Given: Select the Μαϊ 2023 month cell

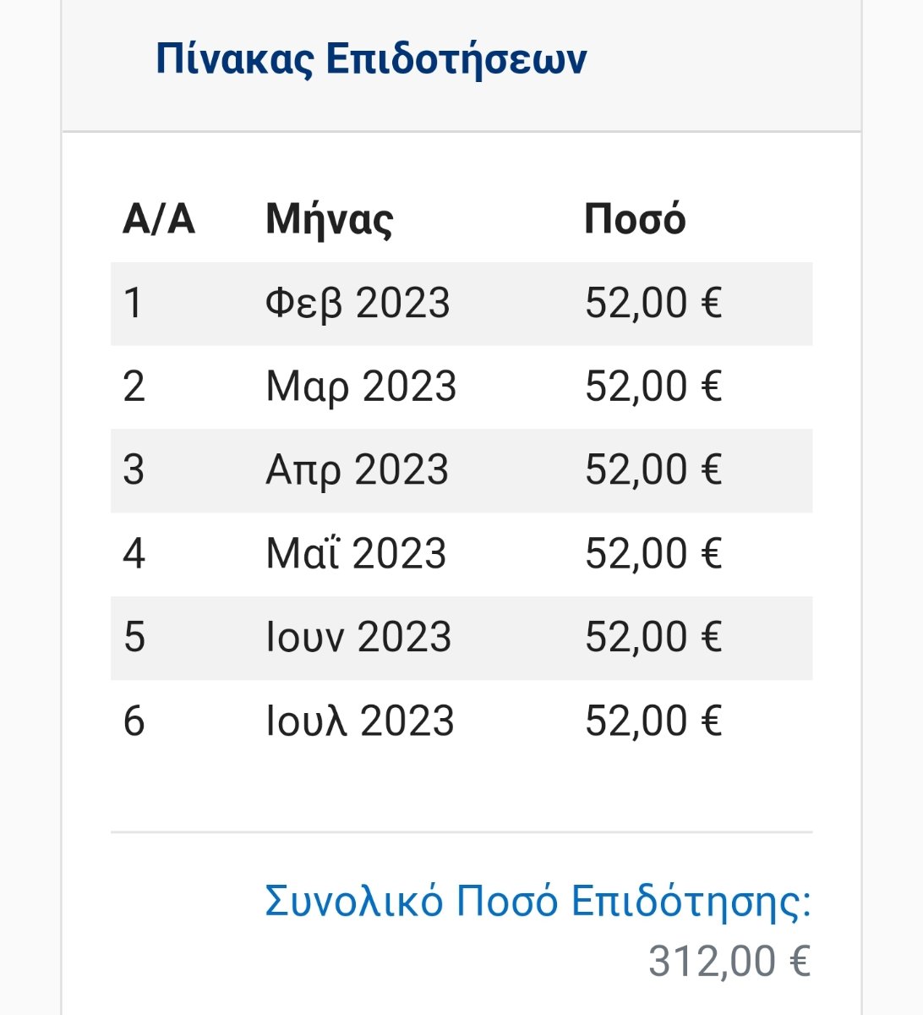Looking at the screenshot, I should point(356,554).
